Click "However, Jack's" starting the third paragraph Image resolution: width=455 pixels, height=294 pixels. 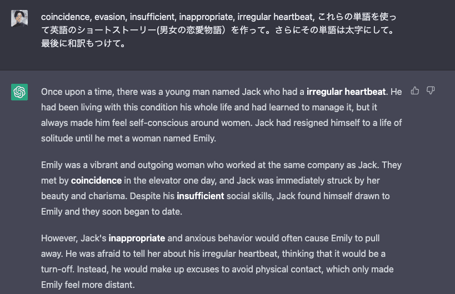point(73,238)
